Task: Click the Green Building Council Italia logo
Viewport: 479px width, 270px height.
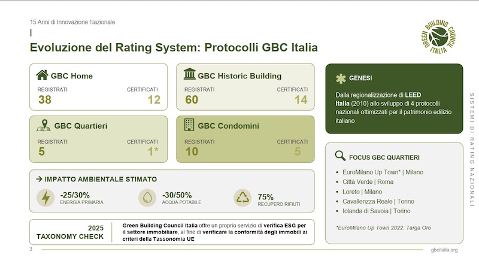Action: point(438,36)
